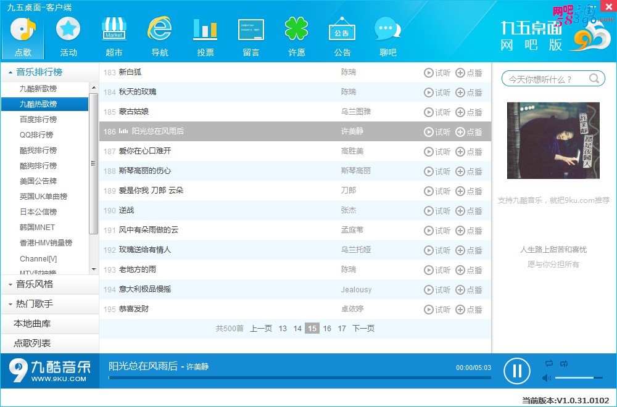
Task: Click page 15 in pagination
Action: click(x=312, y=328)
